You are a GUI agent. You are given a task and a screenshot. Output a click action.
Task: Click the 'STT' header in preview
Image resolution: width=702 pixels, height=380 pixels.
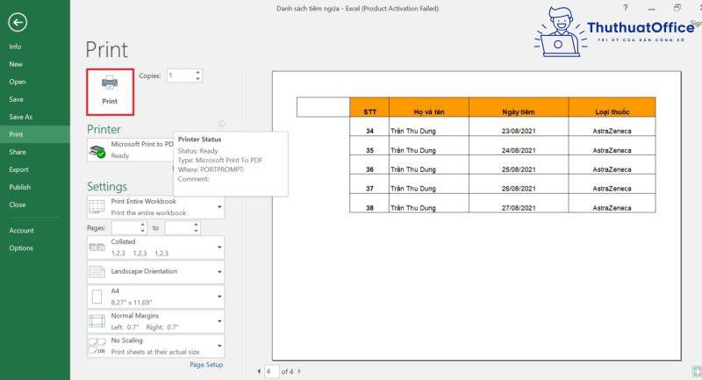[x=369, y=112]
